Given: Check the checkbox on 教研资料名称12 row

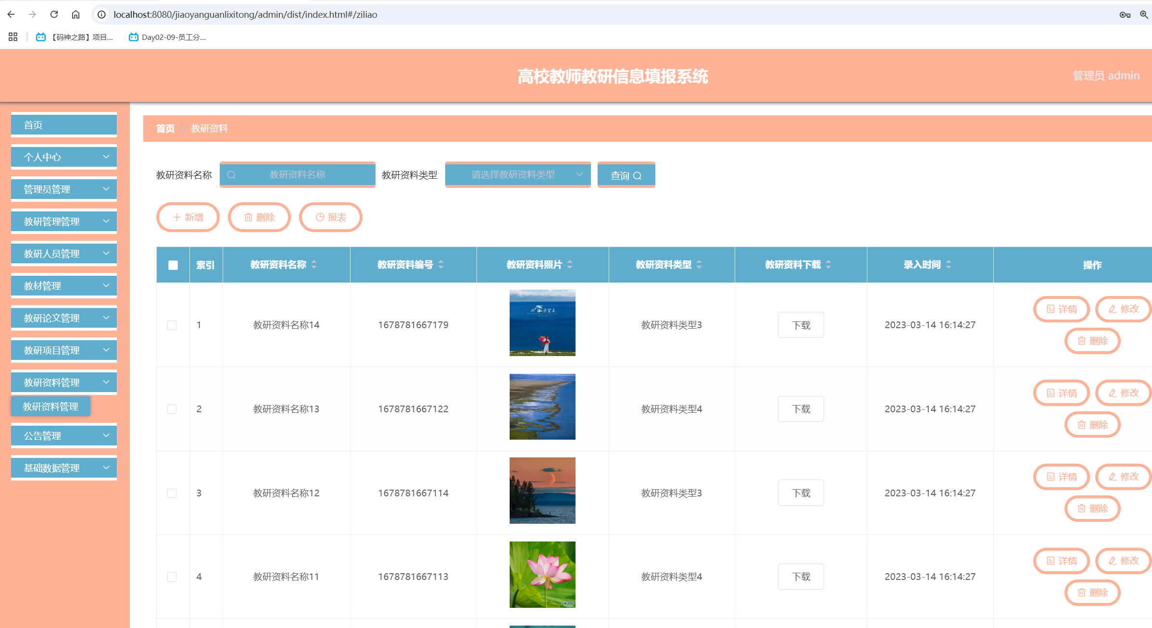Looking at the screenshot, I should (173, 493).
